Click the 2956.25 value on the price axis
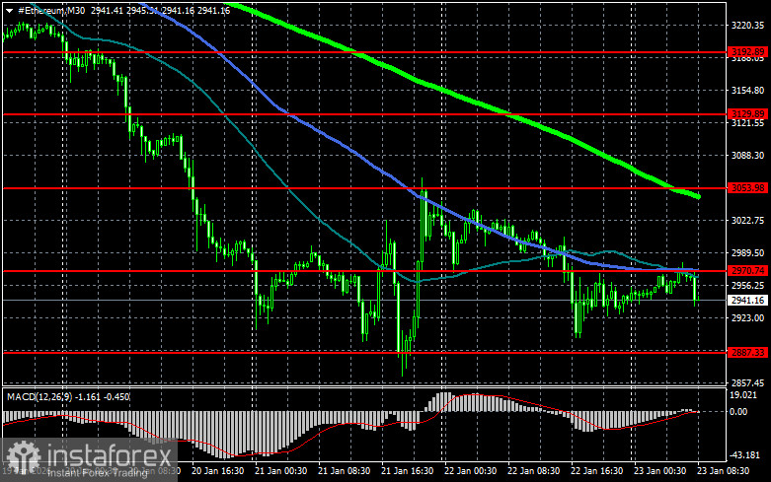771x482 pixels. click(748, 285)
